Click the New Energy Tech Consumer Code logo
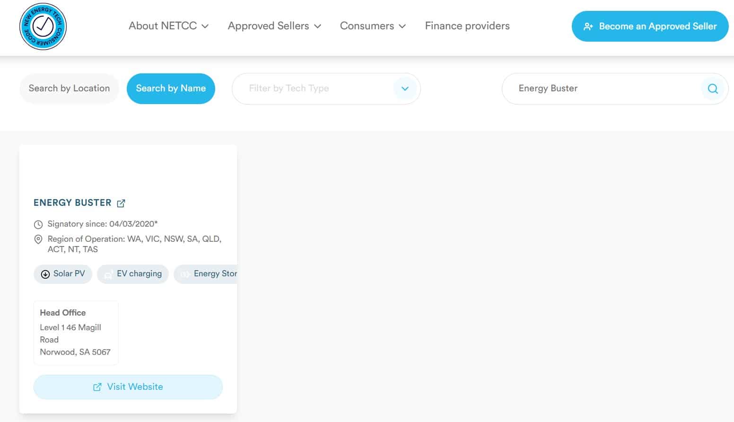The width and height of the screenshot is (734, 422). click(x=43, y=26)
